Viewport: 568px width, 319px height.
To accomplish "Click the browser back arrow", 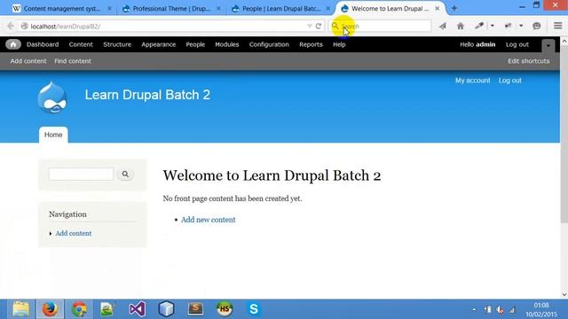I will [11, 26].
